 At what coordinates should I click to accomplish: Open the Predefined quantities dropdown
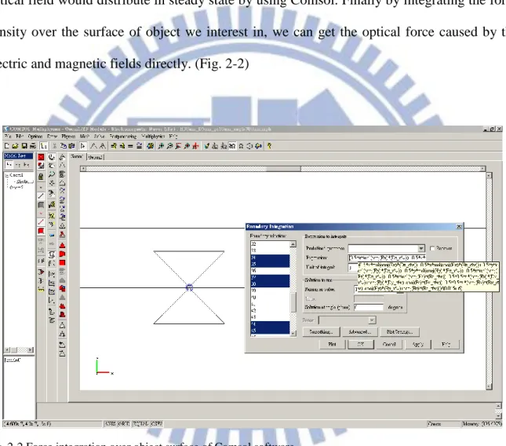click(x=421, y=248)
